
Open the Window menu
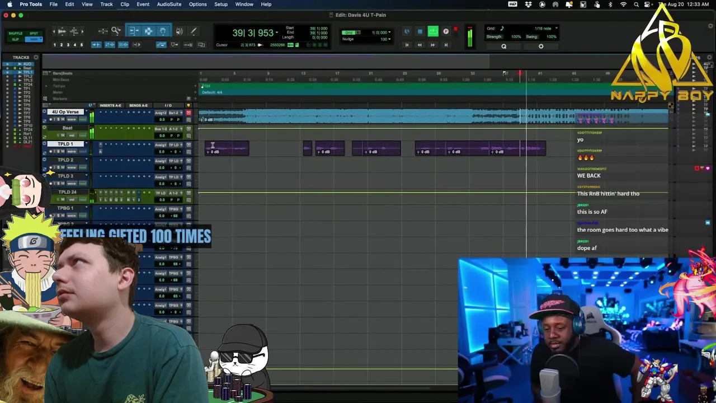click(x=244, y=4)
